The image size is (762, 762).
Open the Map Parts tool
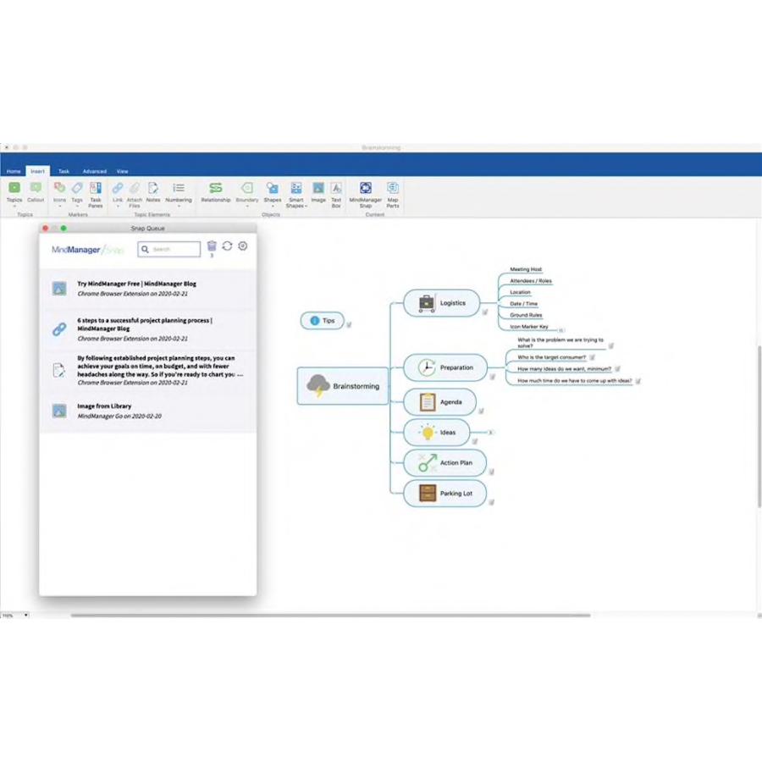pos(393,188)
